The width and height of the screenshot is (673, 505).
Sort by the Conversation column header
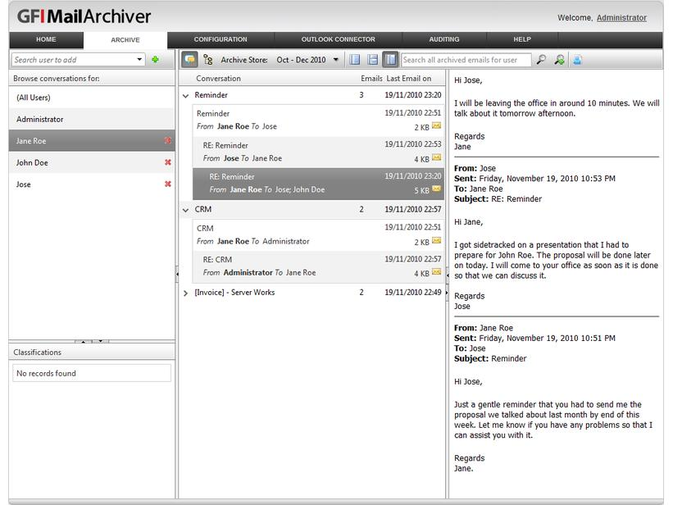click(x=219, y=78)
